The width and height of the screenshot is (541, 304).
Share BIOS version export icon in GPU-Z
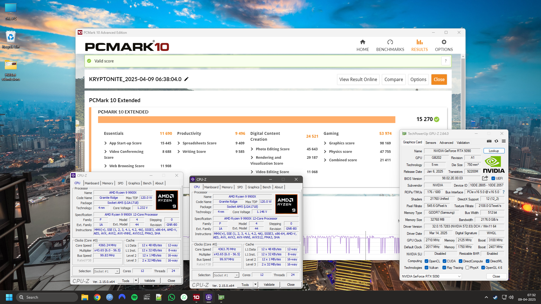click(485, 178)
